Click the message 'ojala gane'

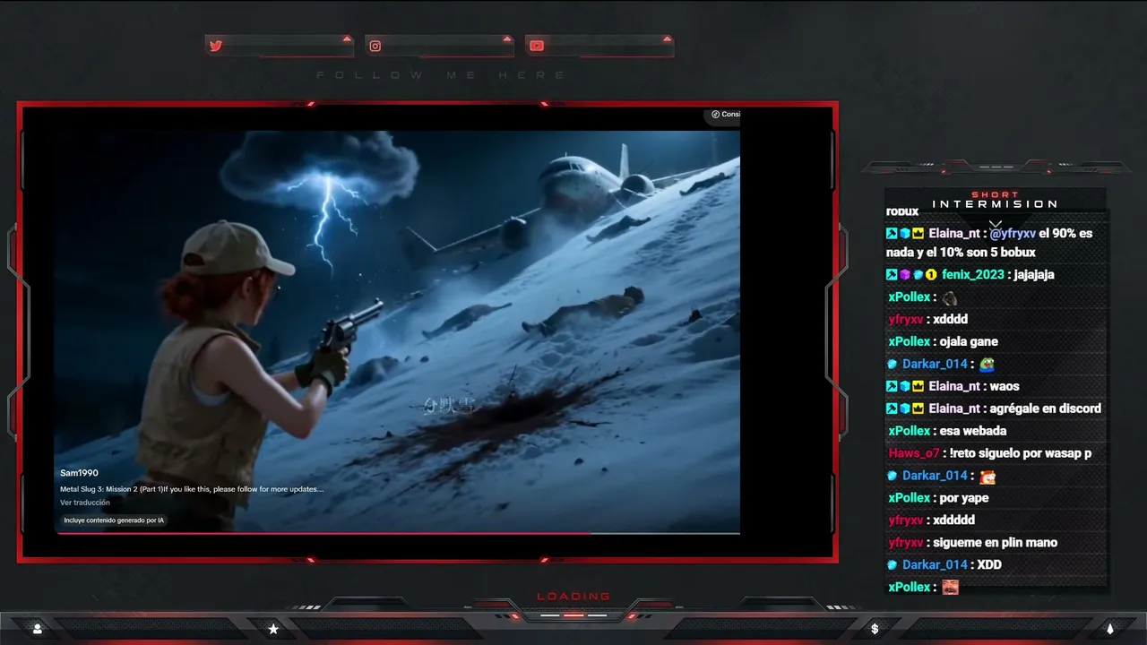point(970,341)
